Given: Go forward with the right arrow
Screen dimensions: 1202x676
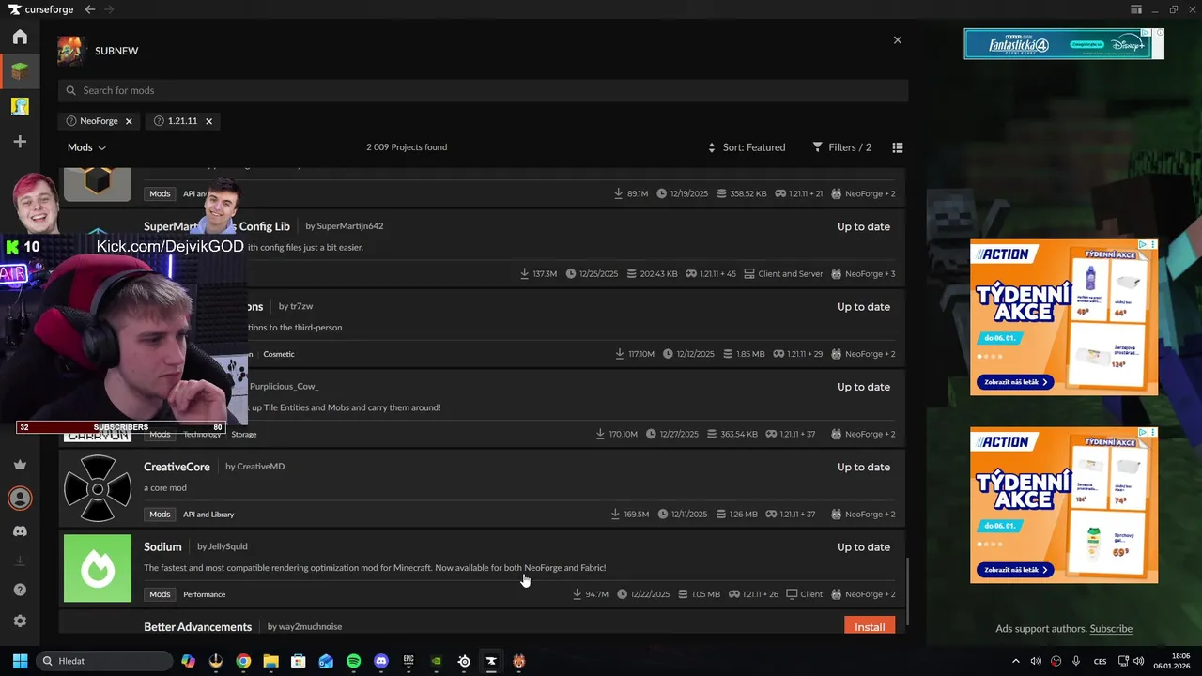Looking at the screenshot, I should (109, 9).
